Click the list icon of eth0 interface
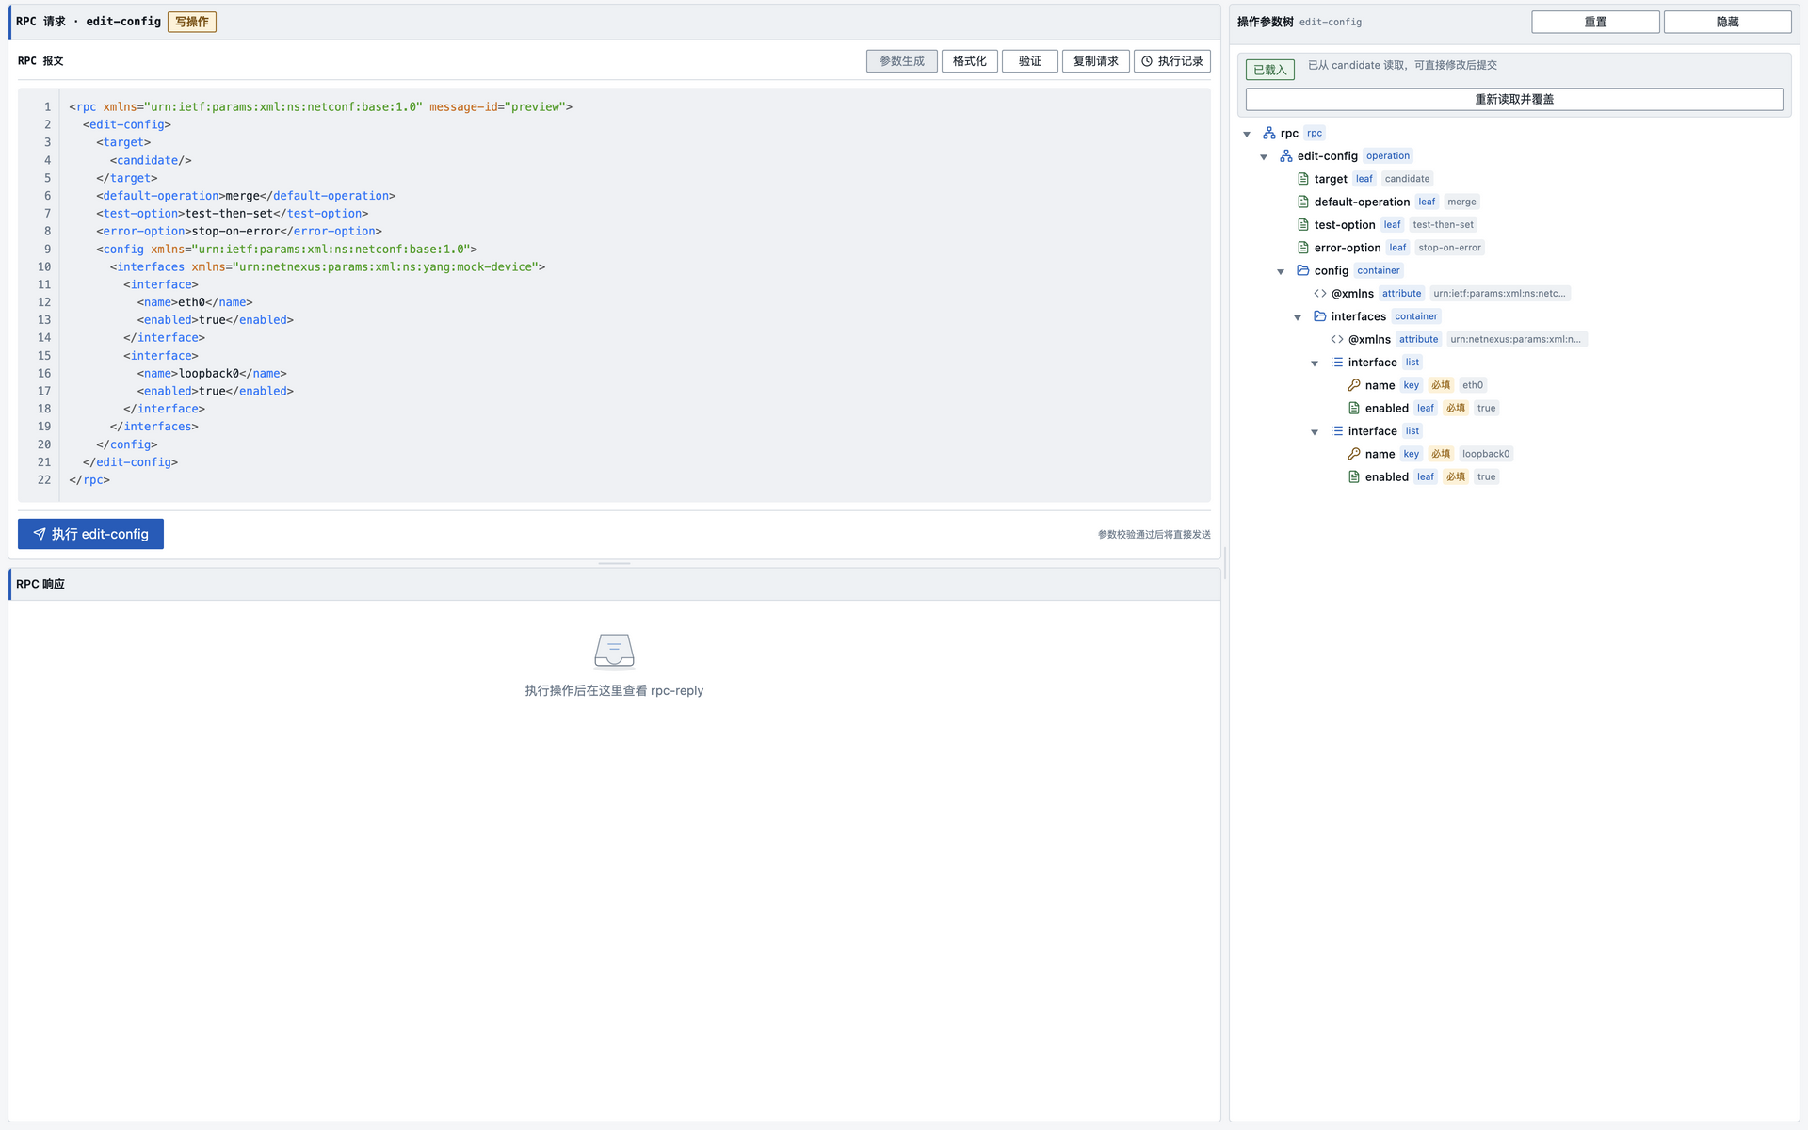 coord(1337,363)
